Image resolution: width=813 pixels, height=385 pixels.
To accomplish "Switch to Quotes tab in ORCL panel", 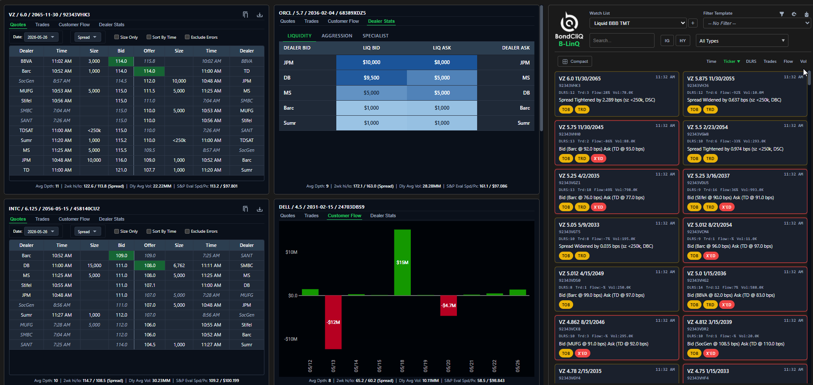I will tap(288, 22).
